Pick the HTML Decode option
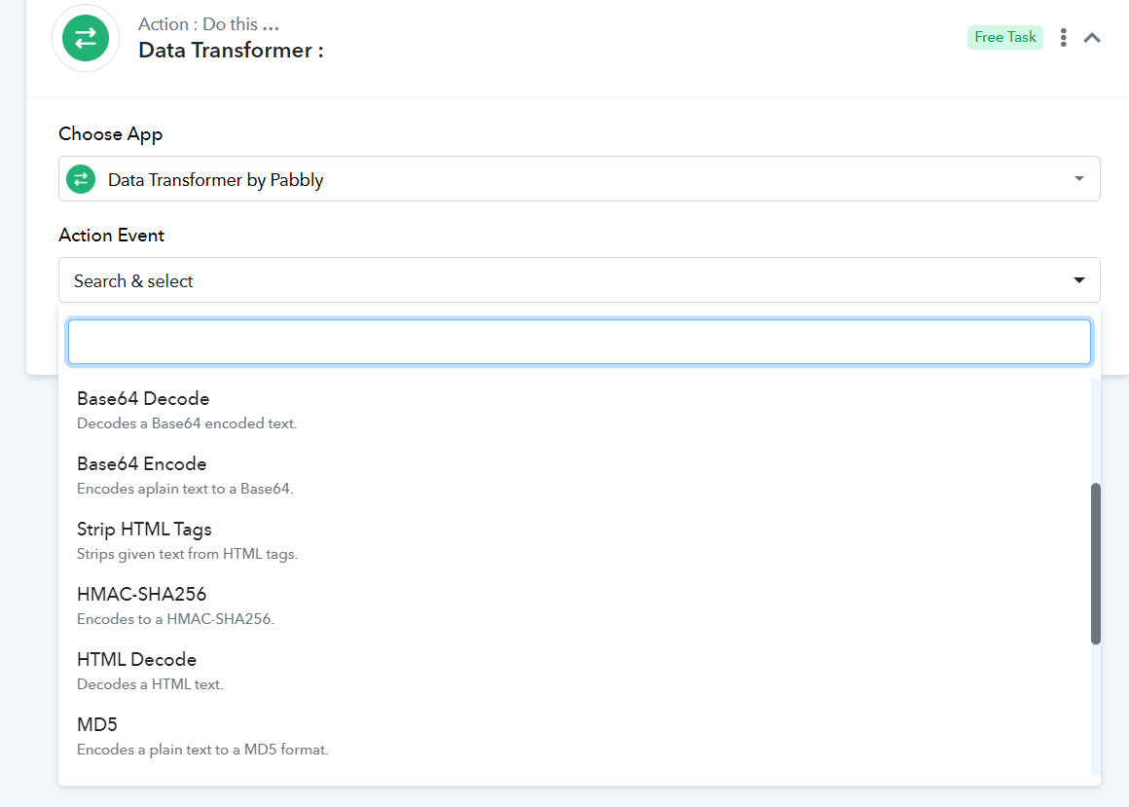The width and height of the screenshot is (1129, 807). tap(575, 671)
